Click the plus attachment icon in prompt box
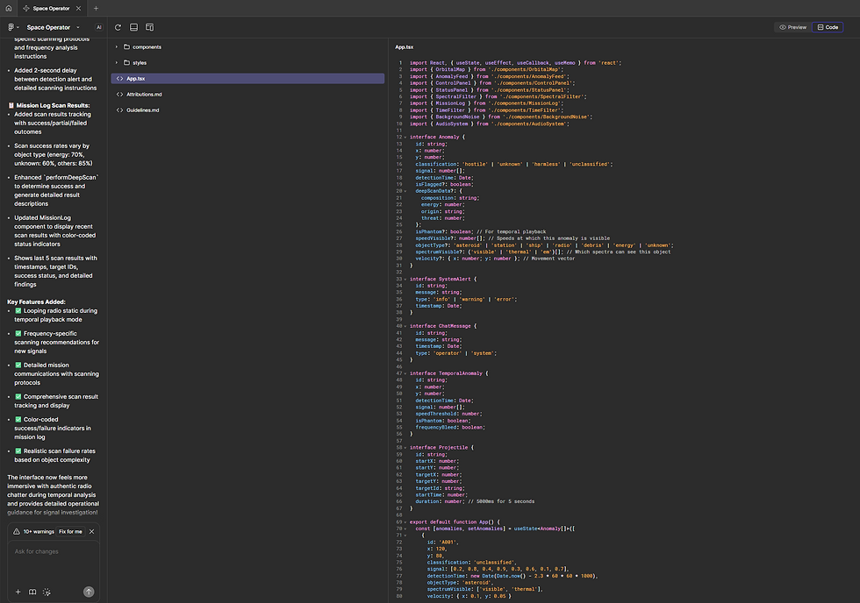The width and height of the screenshot is (860, 603). click(x=18, y=592)
